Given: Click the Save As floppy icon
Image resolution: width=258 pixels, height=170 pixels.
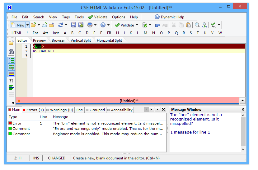Looking at the screenshot, I should tap(81, 25).
